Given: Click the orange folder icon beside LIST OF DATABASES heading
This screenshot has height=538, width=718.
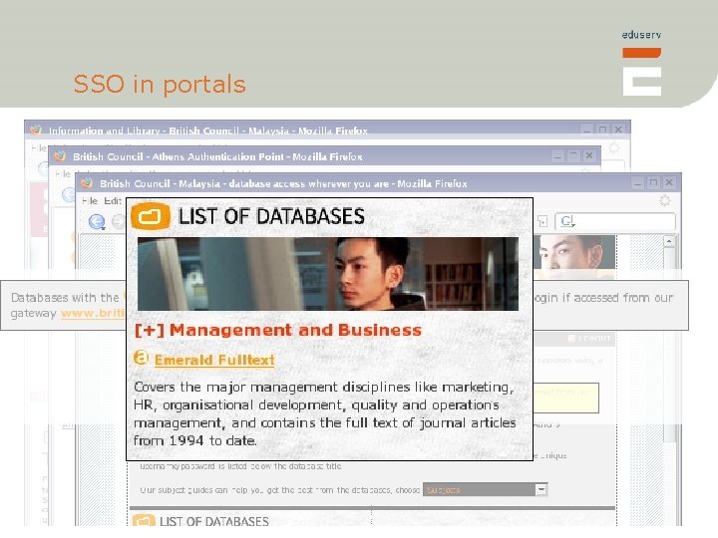Looking at the screenshot, I should click(x=151, y=216).
